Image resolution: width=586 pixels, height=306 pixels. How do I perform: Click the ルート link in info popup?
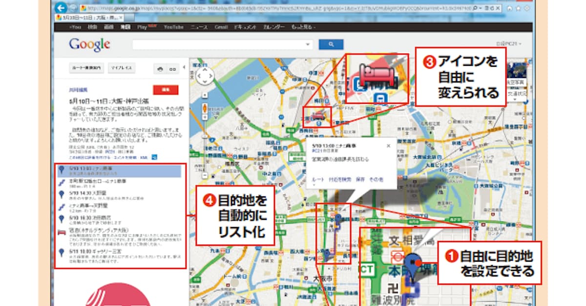[317, 180]
